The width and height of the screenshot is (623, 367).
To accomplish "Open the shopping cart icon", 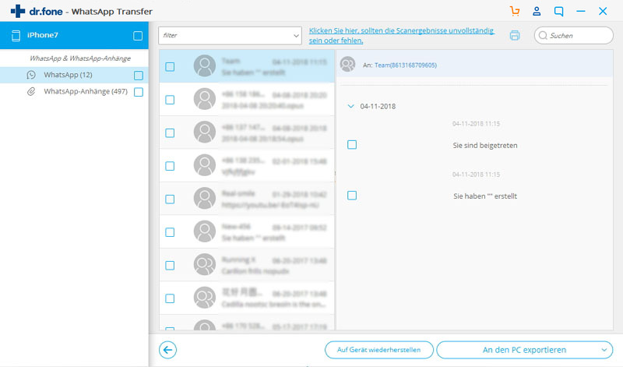I will pyautogui.click(x=515, y=11).
